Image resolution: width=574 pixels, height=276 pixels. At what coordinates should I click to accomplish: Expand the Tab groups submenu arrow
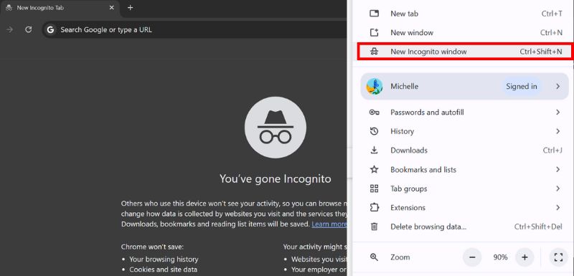pyautogui.click(x=558, y=189)
